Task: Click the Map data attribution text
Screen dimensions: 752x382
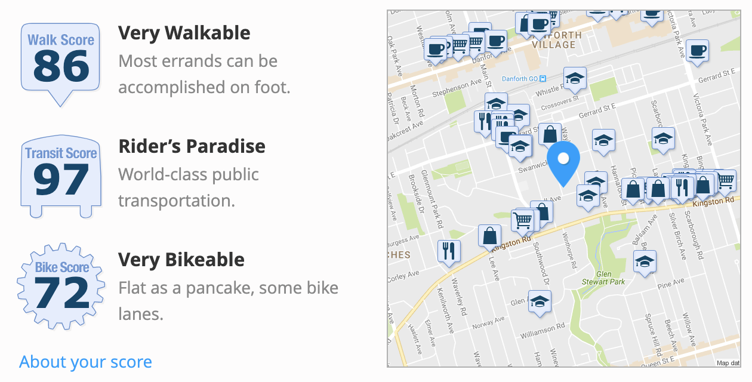Action: pyautogui.click(x=728, y=363)
